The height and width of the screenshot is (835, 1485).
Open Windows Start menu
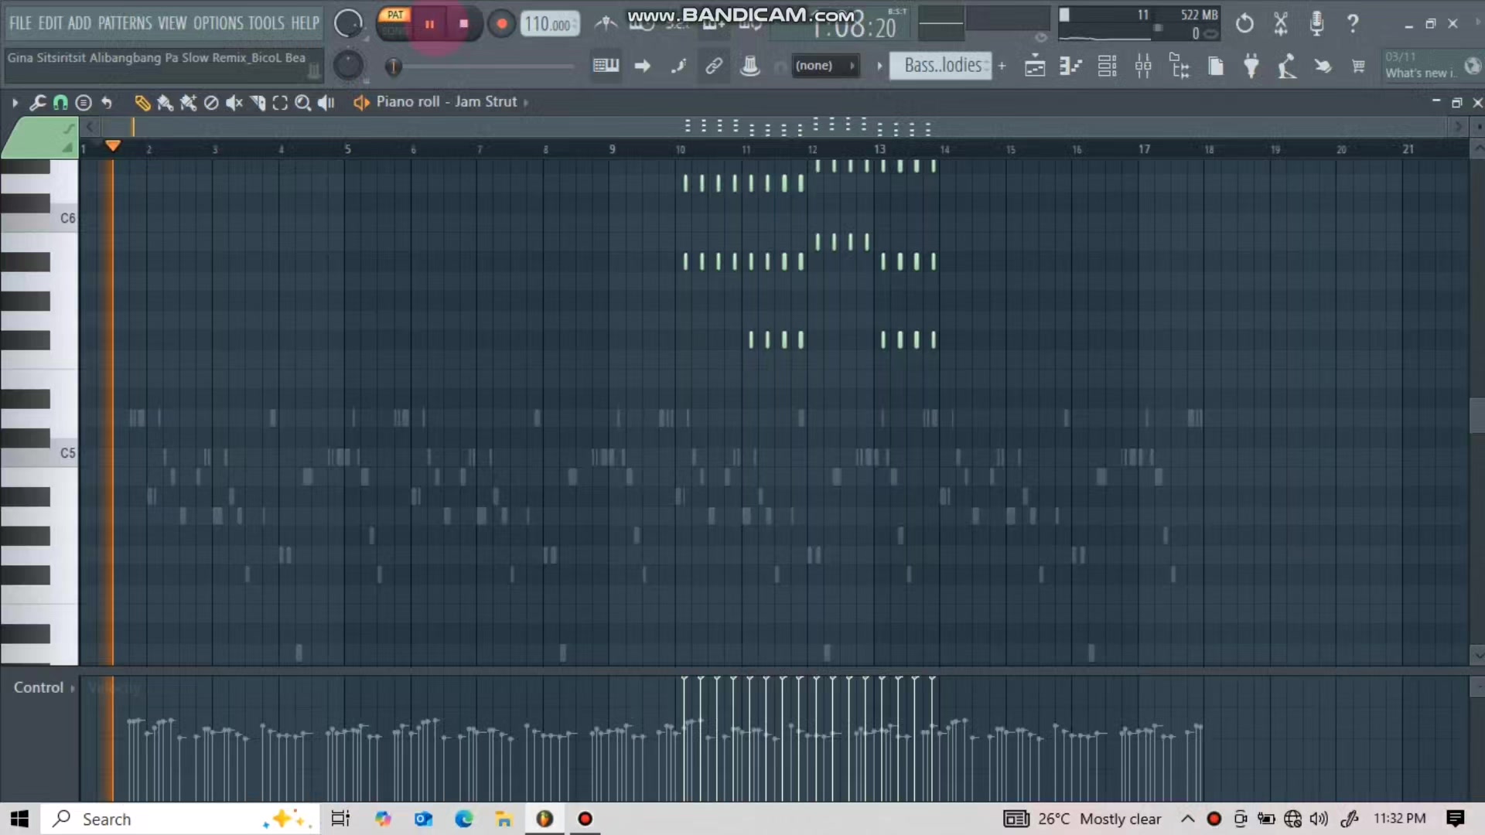click(20, 819)
